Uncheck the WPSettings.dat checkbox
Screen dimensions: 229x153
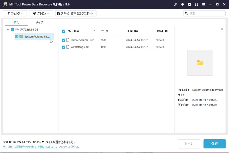click(x=63, y=47)
